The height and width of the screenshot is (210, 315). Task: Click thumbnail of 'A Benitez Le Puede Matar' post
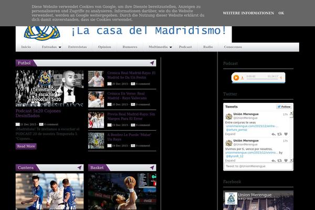(96, 141)
